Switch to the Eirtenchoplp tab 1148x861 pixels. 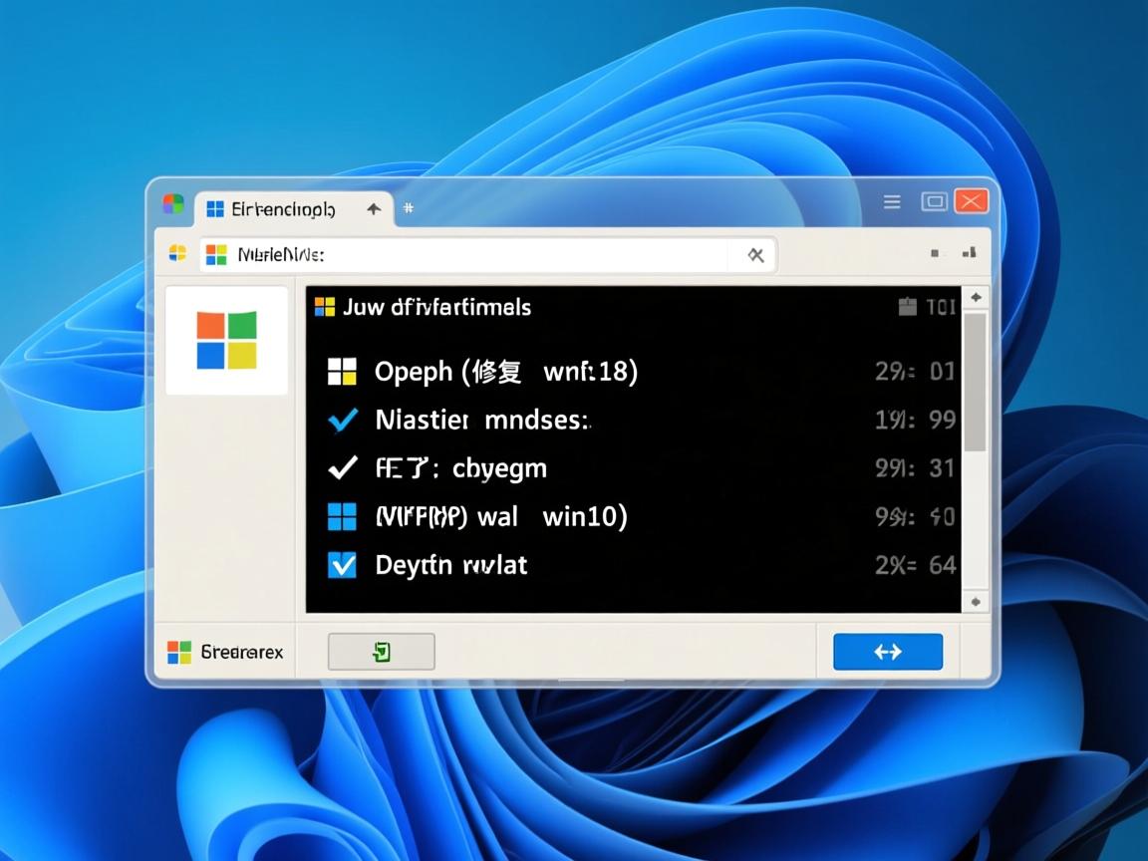[x=281, y=209]
